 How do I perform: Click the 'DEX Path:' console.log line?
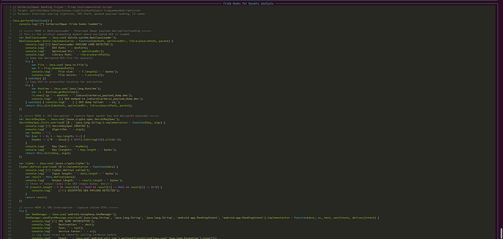(57, 48)
